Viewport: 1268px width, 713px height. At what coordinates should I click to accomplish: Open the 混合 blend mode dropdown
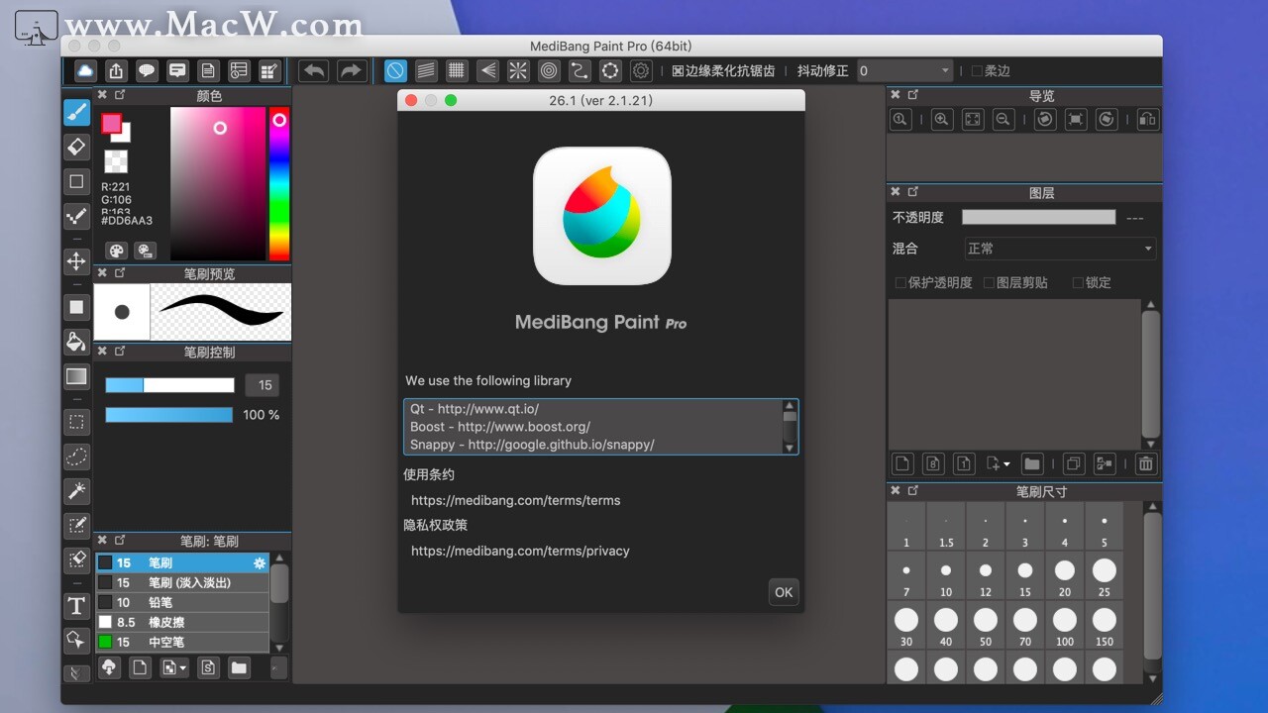1060,249
